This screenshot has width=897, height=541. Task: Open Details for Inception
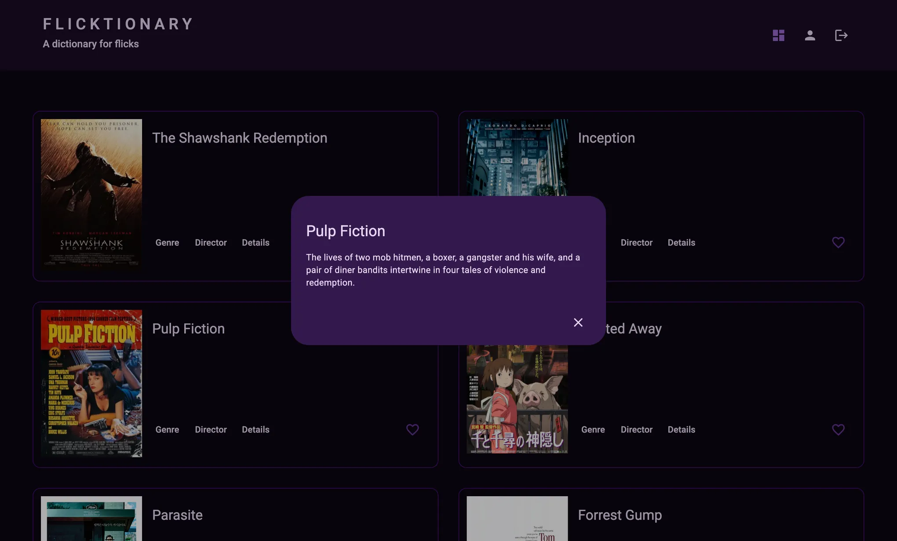(681, 242)
